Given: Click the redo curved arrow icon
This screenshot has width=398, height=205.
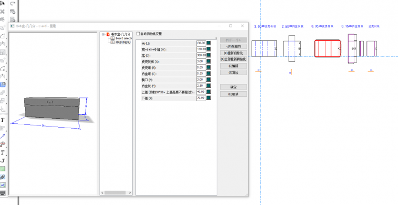Looking at the screenshot, I should (x=12, y=3).
